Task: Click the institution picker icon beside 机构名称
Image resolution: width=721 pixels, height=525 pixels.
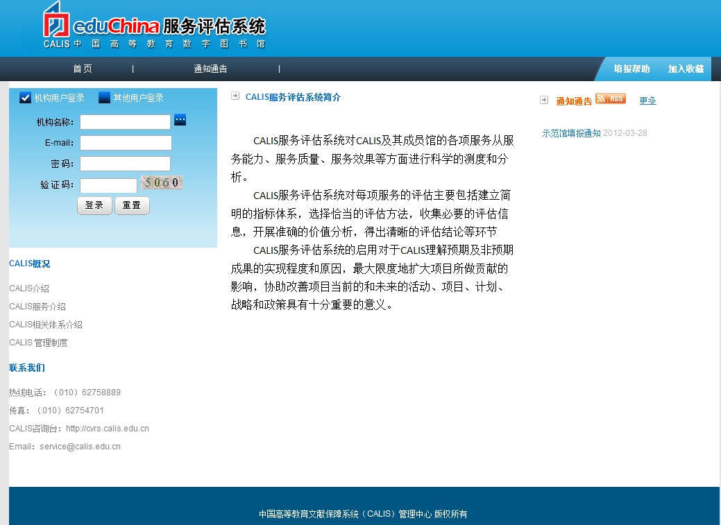Action: point(180,121)
